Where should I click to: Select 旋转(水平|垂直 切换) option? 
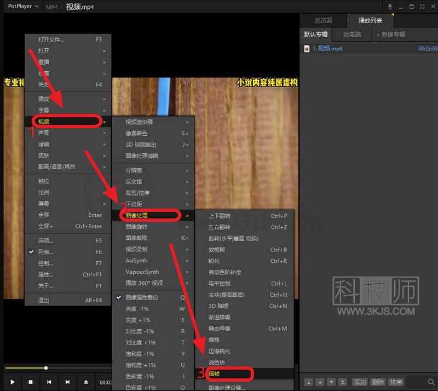click(x=244, y=238)
